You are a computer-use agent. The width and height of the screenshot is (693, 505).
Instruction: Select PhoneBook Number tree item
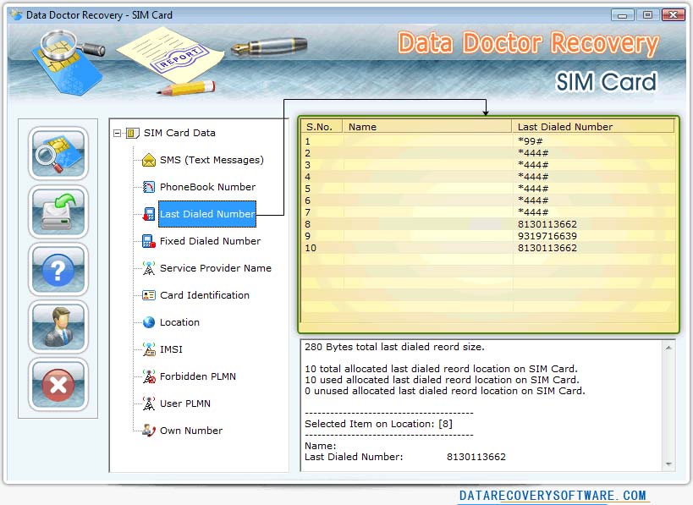pos(207,187)
